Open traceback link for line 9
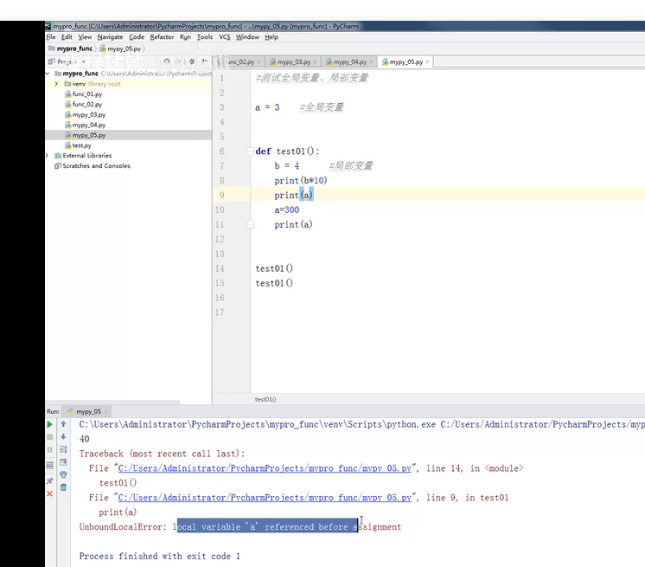The height and width of the screenshot is (567, 645). point(265,498)
